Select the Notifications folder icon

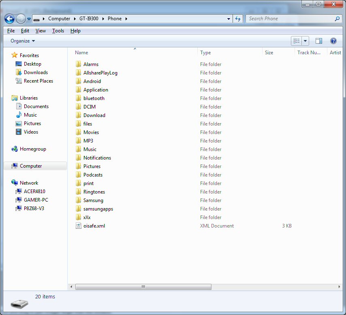pos(78,157)
